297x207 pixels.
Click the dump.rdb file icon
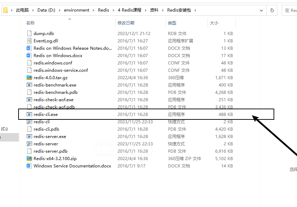(29, 33)
